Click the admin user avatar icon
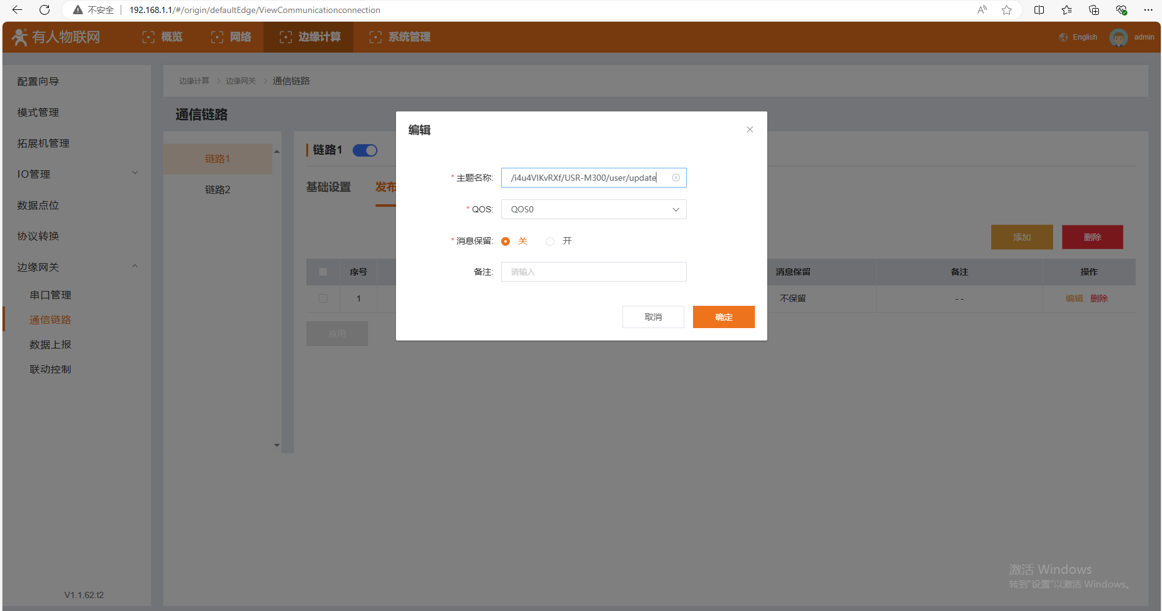This screenshot has height=611, width=1162. coord(1118,37)
